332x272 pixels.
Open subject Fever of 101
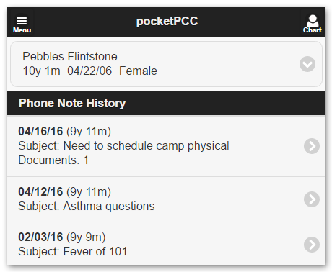tap(73, 251)
